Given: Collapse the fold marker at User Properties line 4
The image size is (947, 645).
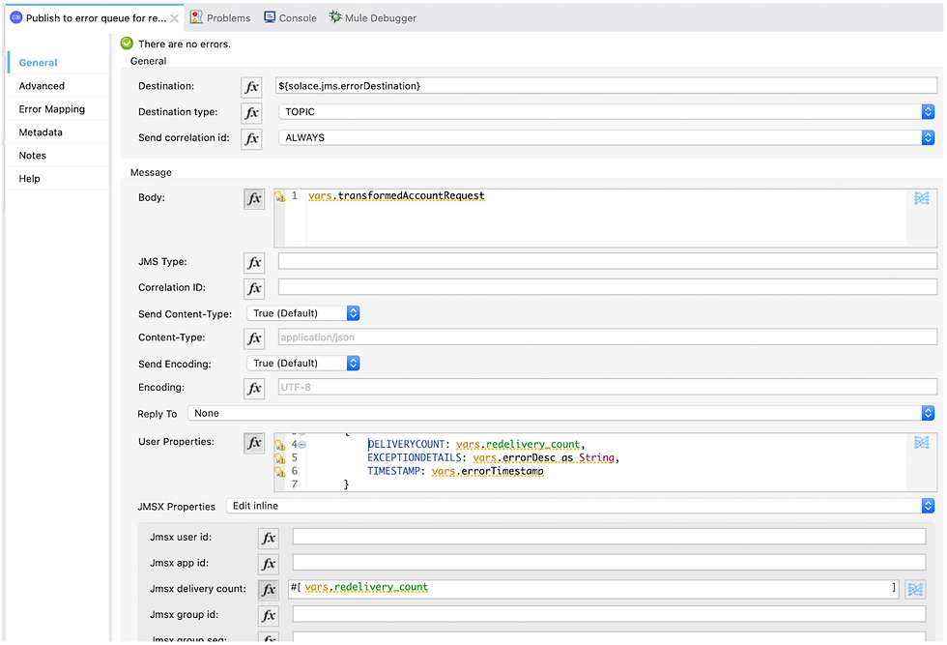Looking at the screenshot, I should coord(301,445).
